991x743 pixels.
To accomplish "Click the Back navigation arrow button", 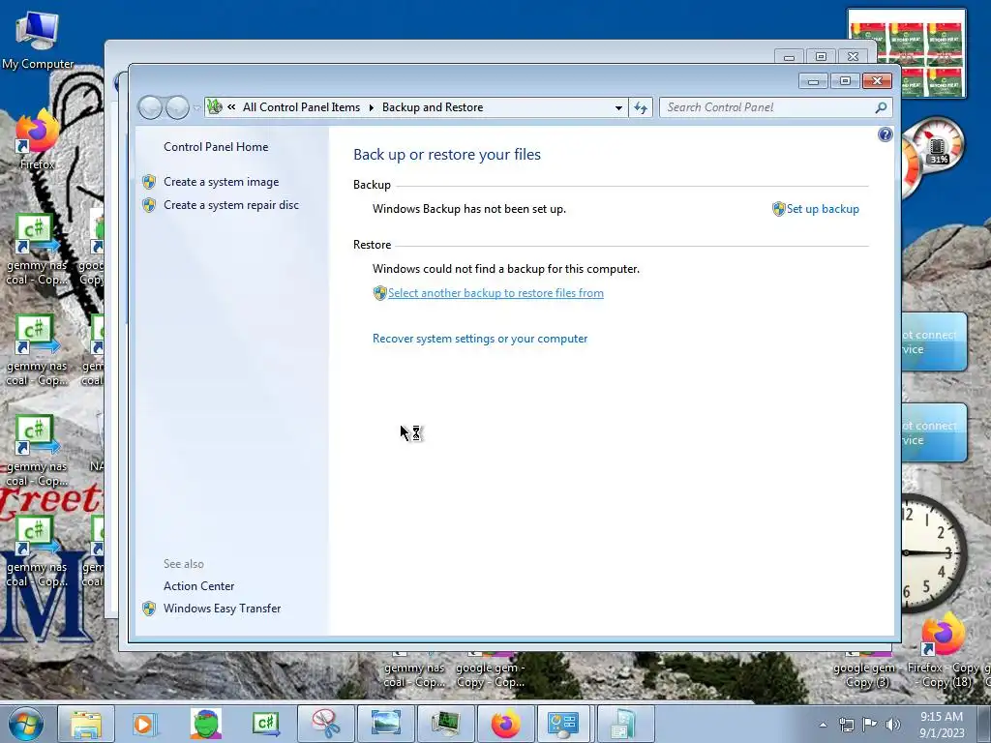I will click(150, 107).
